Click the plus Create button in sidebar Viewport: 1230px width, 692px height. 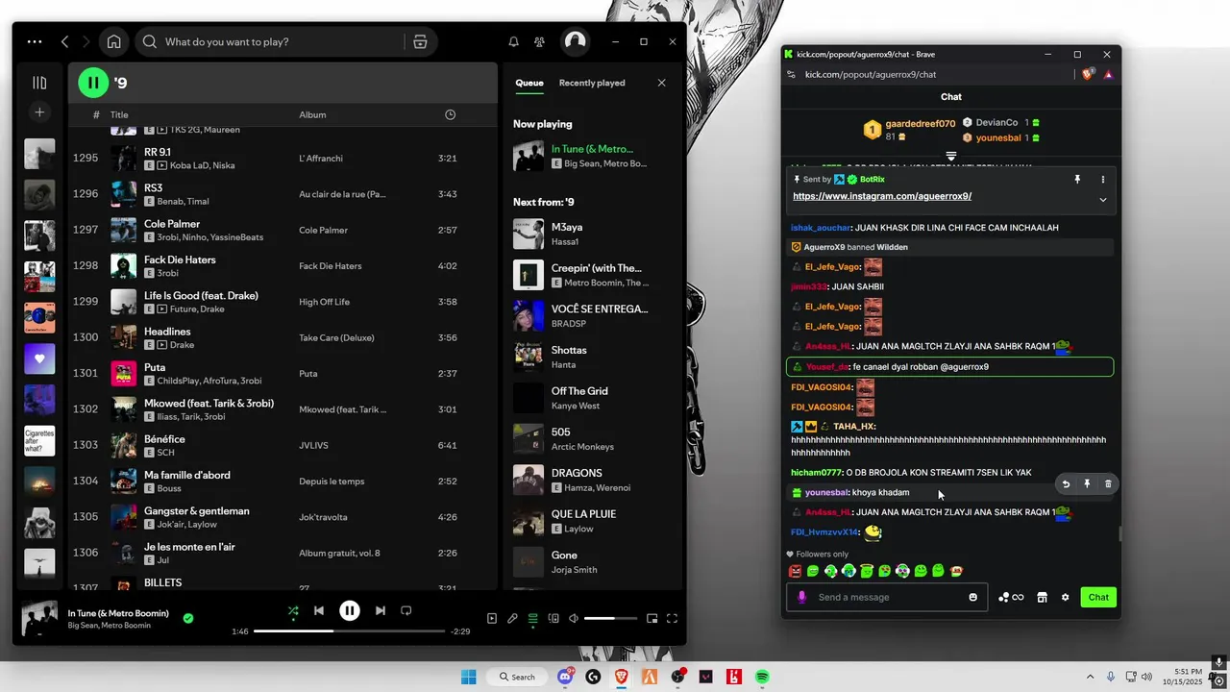[39, 112]
